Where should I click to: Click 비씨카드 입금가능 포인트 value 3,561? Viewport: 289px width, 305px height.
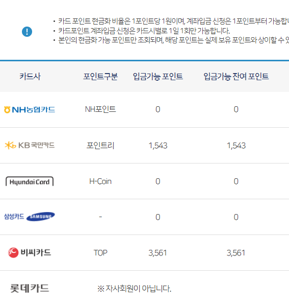point(157,253)
